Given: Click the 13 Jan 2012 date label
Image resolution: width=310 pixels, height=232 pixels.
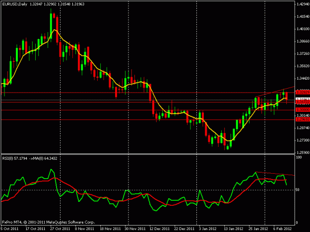Looking at the screenshot, I should (x=234, y=229).
